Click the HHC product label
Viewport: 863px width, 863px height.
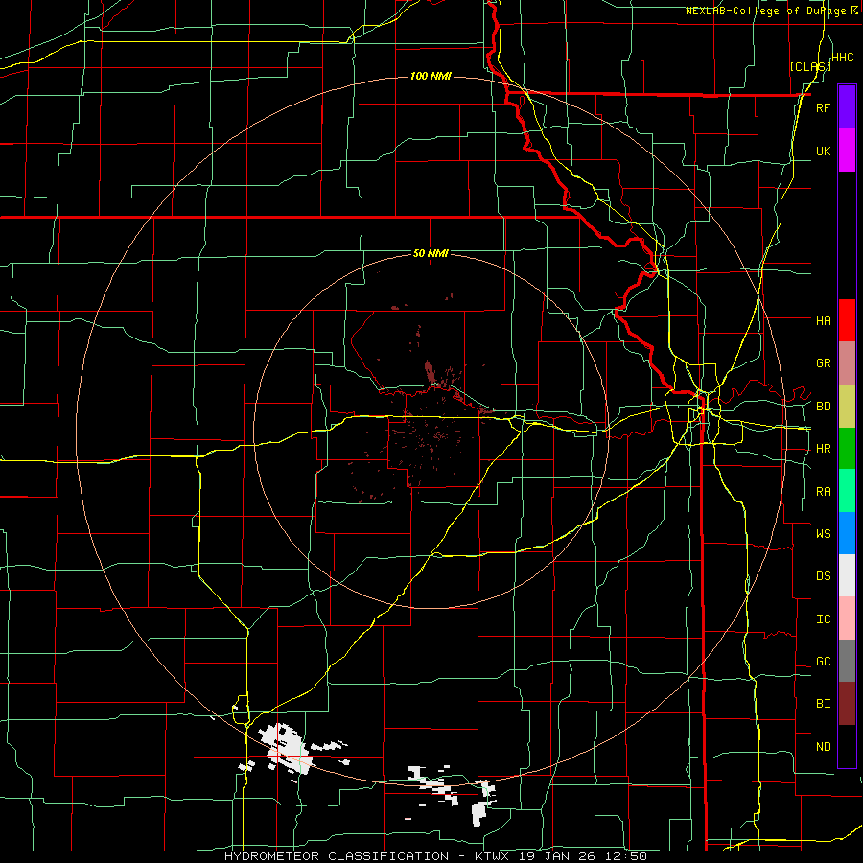point(843,58)
